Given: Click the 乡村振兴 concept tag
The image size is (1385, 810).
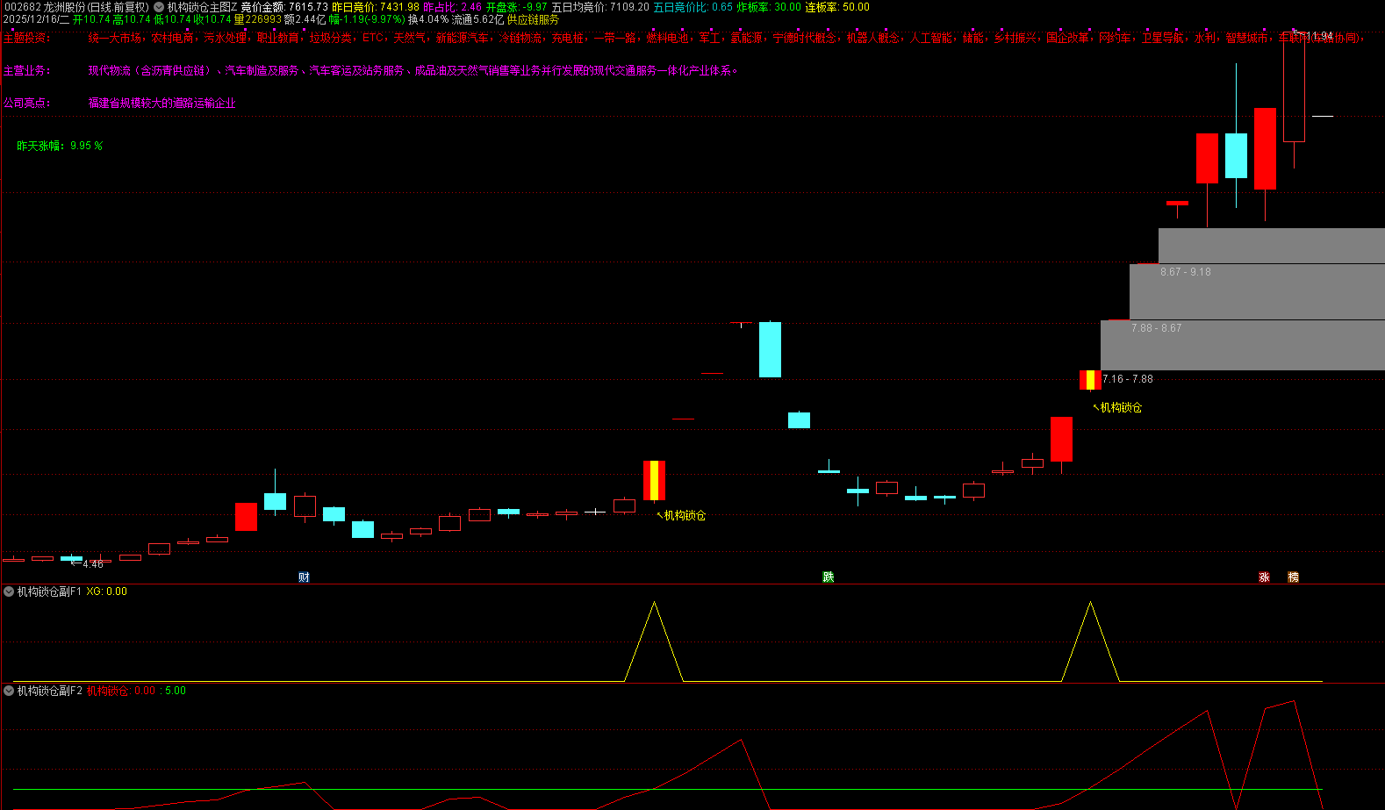Looking at the screenshot, I should (1015, 39).
